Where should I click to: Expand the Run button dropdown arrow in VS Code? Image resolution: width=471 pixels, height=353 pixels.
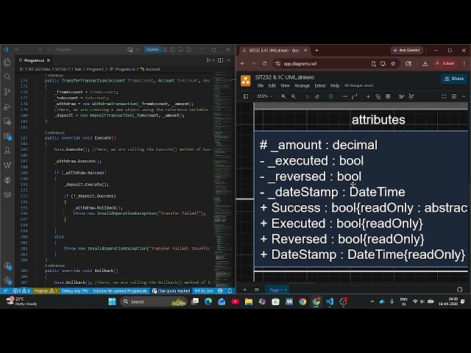213,60
